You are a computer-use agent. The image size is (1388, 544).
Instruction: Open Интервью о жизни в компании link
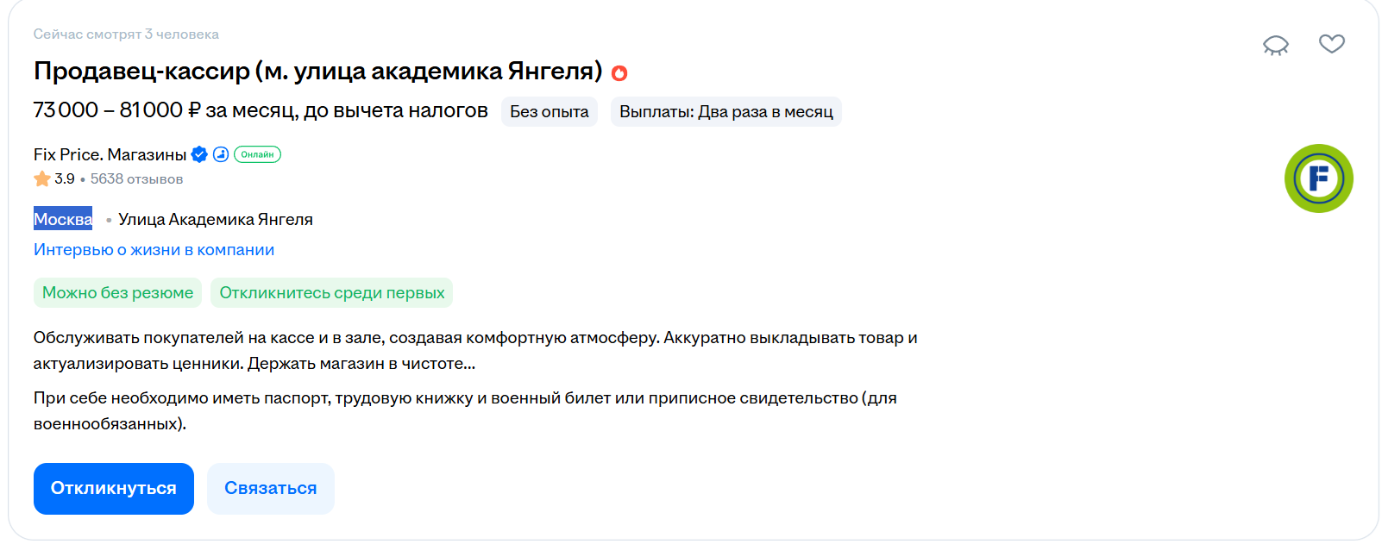[x=154, y=250]
